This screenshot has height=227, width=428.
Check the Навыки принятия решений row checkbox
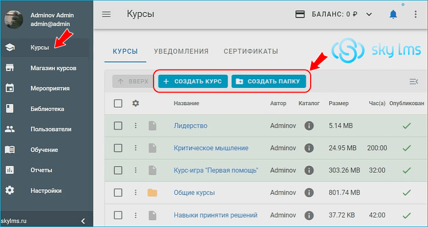[118, 215]
